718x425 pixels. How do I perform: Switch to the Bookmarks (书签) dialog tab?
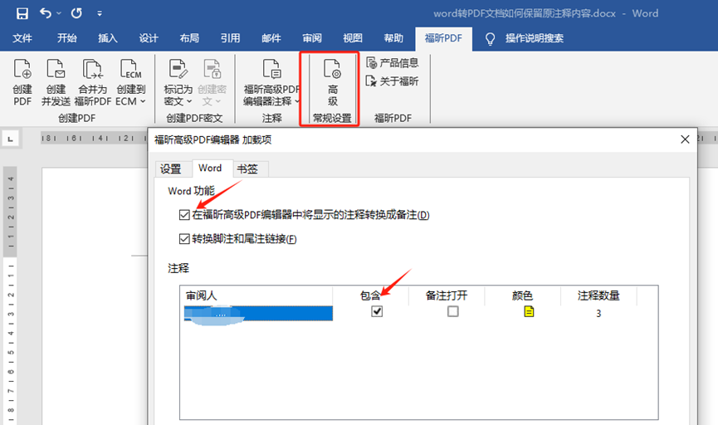tap(247, 169)
